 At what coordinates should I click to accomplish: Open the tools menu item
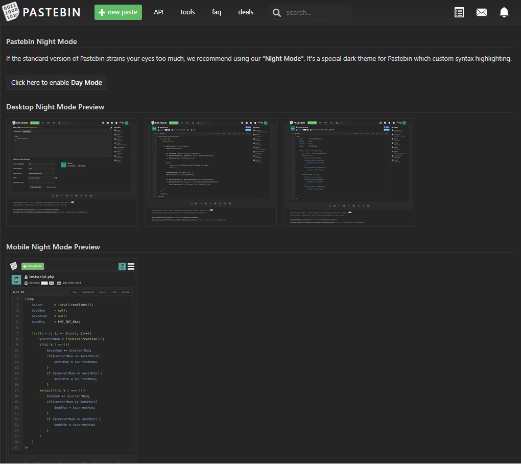click(187, 12)
